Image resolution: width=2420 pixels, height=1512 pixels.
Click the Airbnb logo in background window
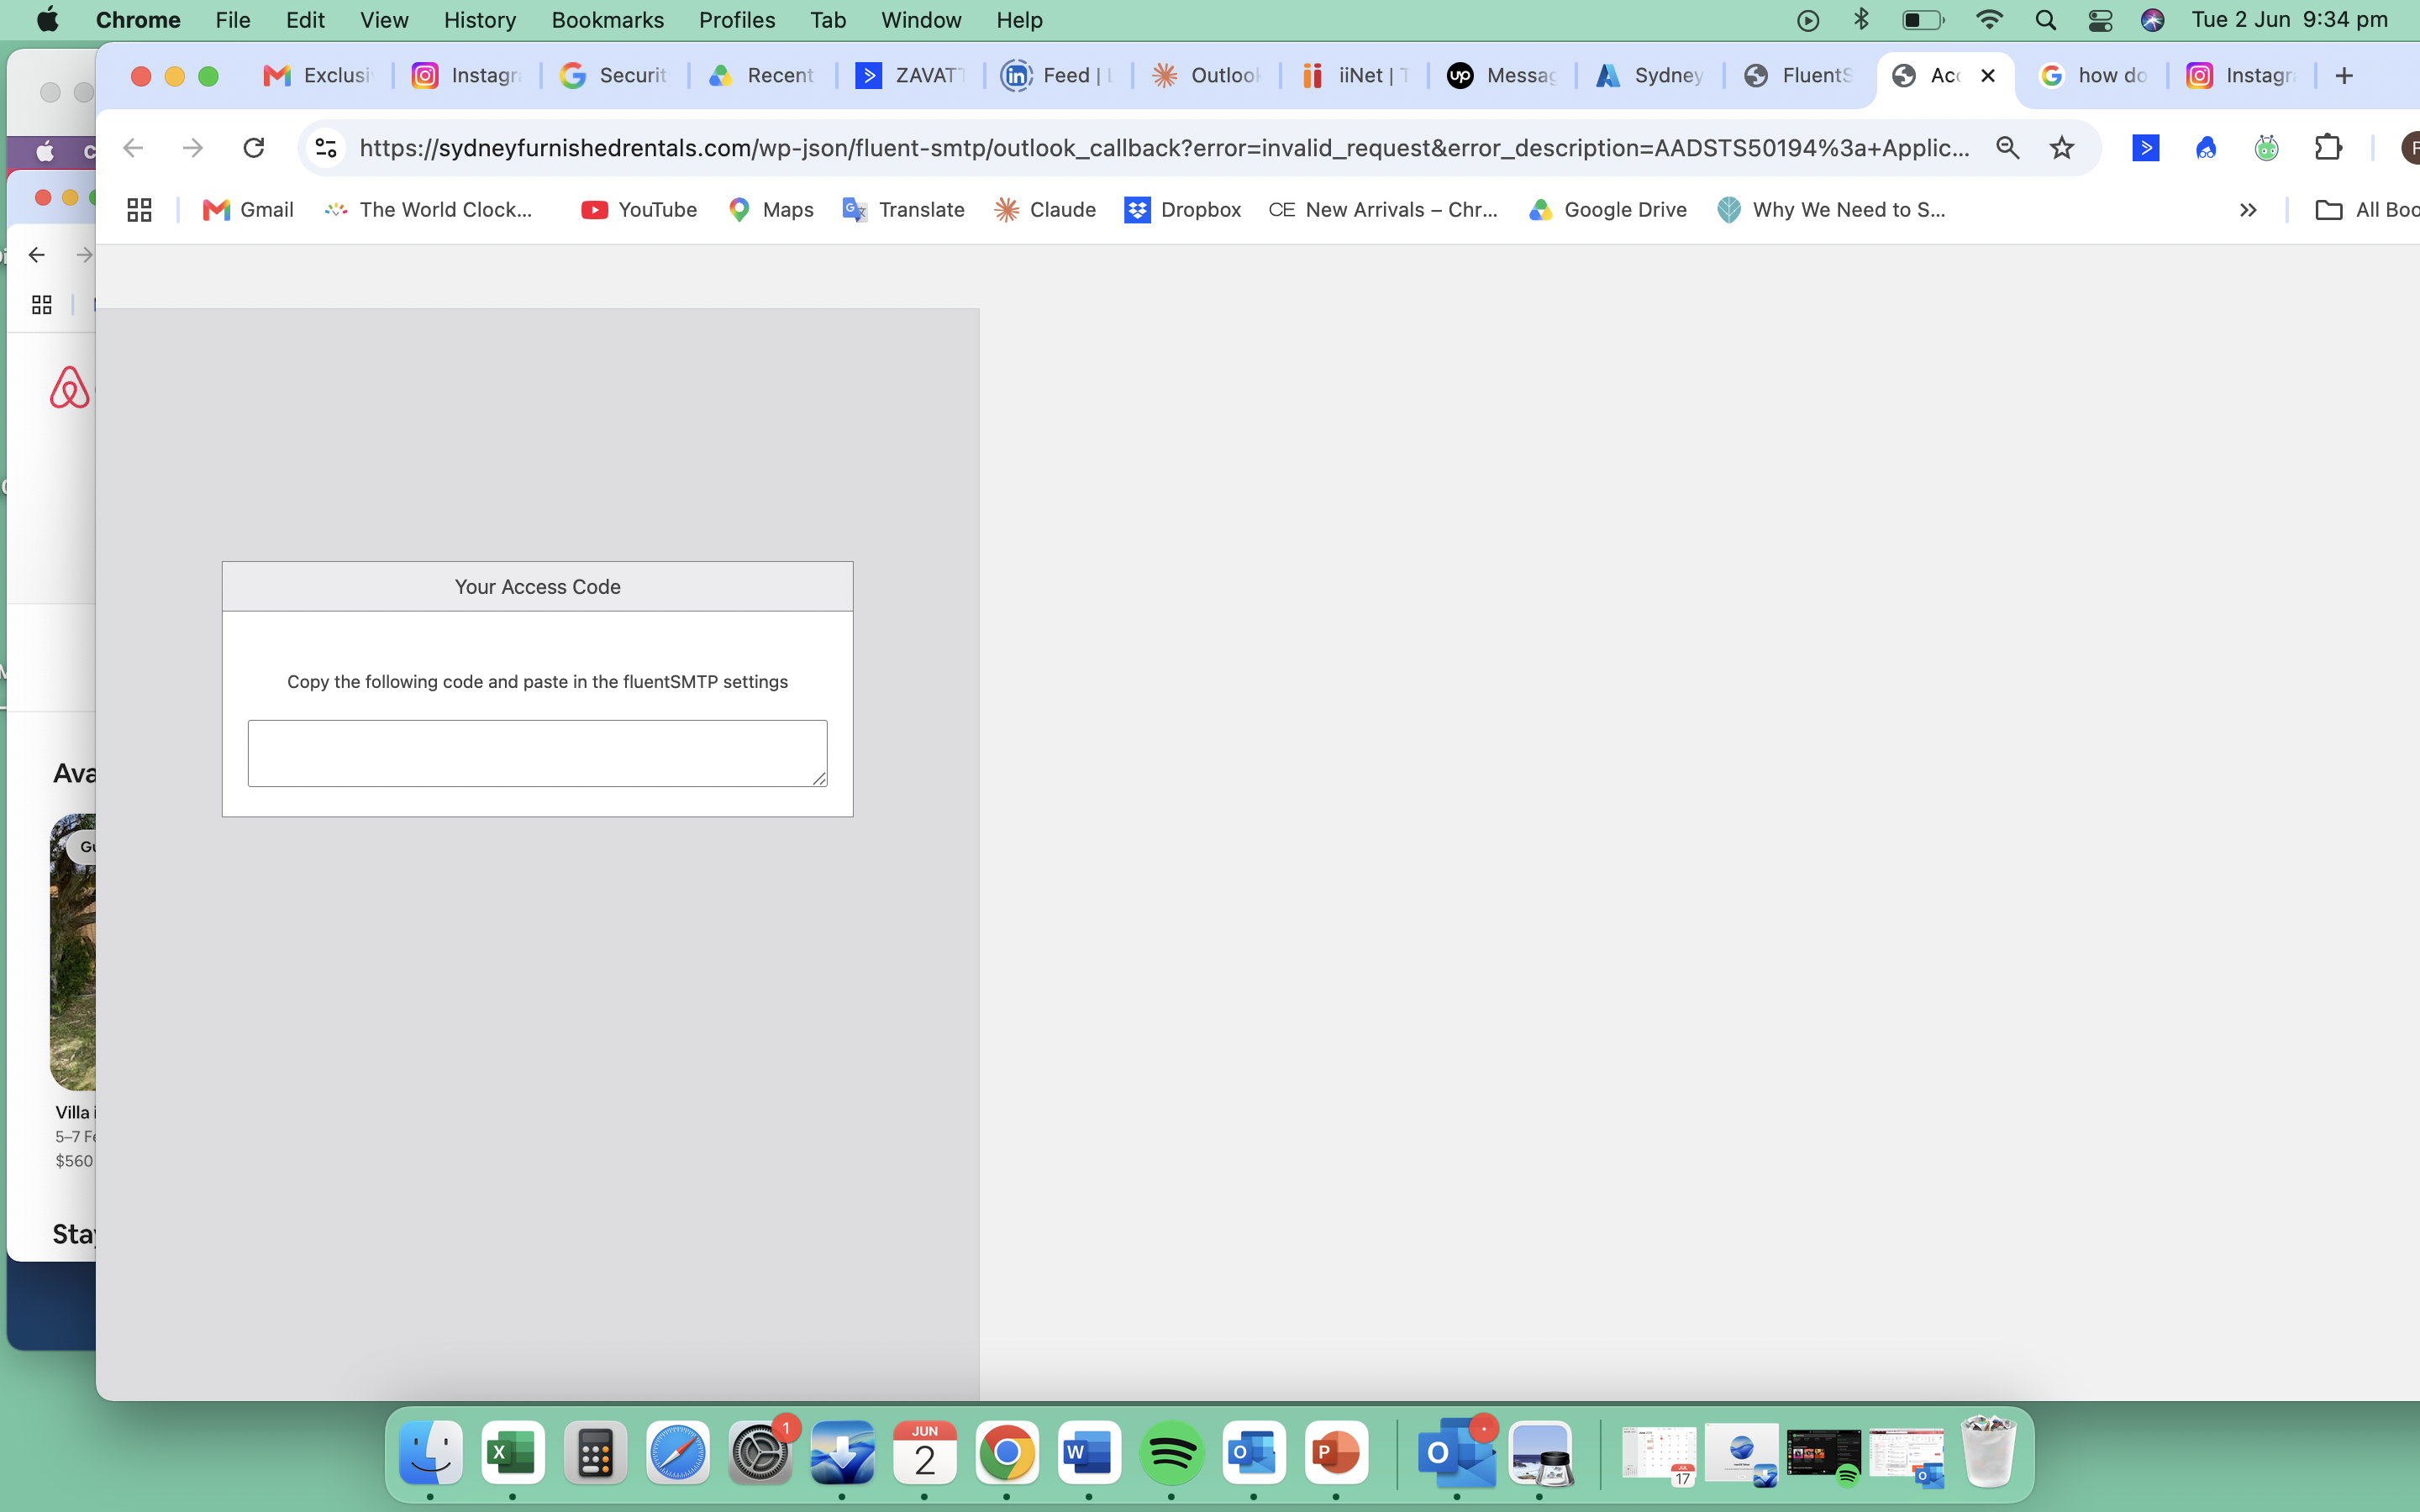pyautogui.click(x=69, y=387)
